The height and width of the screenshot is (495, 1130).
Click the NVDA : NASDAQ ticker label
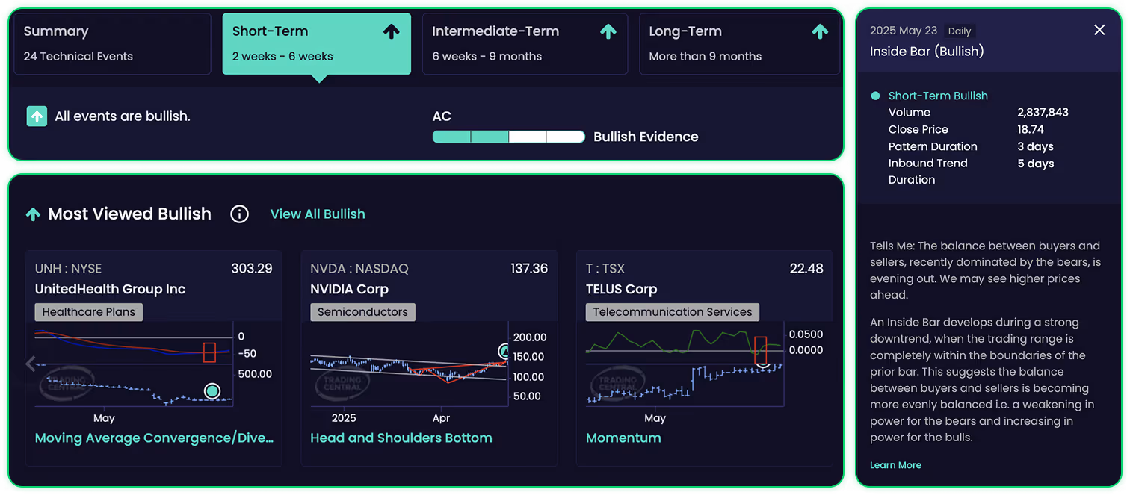point(359,269)
